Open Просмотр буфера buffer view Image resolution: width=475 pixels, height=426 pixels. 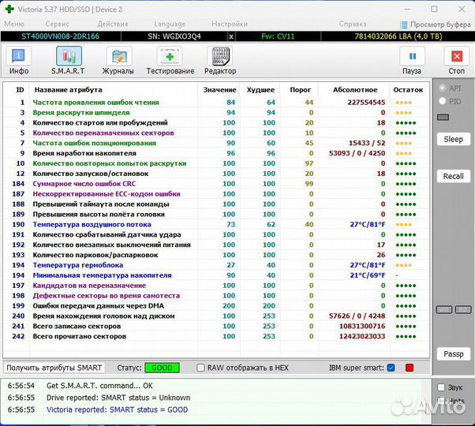[x=436, y=24]
